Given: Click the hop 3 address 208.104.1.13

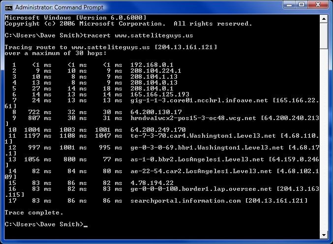Looking at the screenshot, I should (154, 77).
